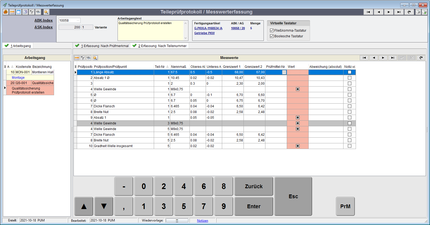Tick Notiz checkbox for Gradheit Welle row
Viewport: 430px width, 225px height.
tap(349, 146)
